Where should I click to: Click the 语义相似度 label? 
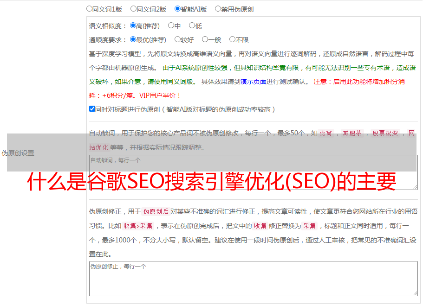point(107,26)
